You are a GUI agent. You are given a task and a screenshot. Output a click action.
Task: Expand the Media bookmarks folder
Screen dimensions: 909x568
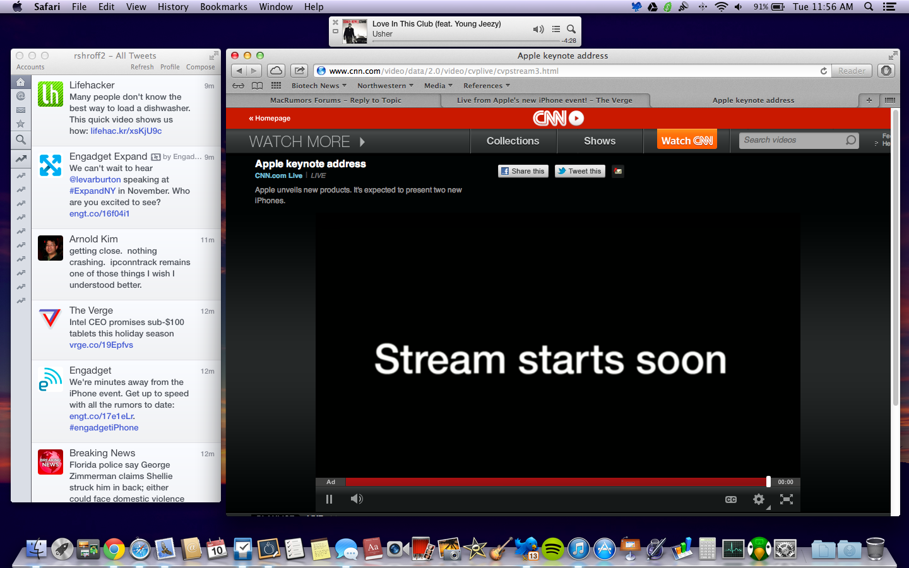click(438, 86)
